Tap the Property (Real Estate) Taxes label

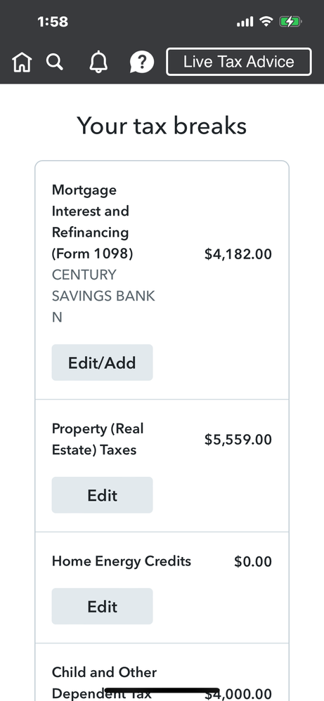click(98, 439)
